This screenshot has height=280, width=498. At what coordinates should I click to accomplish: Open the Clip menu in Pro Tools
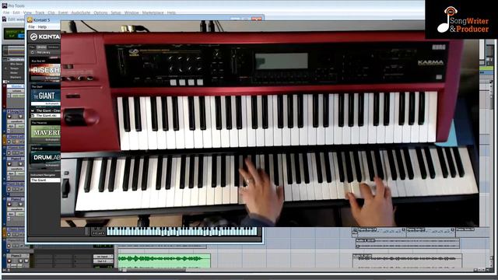pos(51,12)
